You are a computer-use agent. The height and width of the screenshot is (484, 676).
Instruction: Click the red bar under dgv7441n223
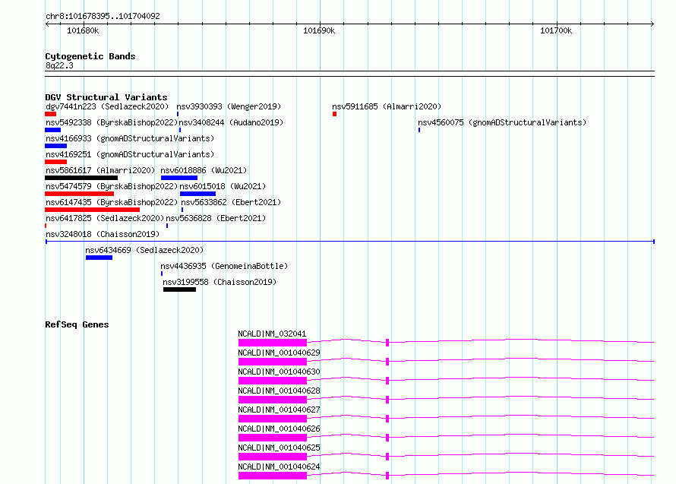pyautogui.click(x=50, y=114)
